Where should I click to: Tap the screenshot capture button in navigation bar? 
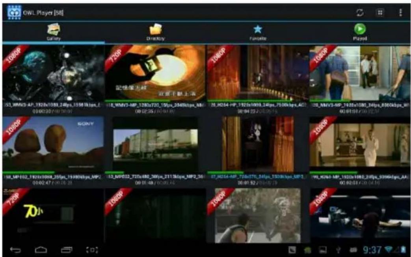[x=92, y=250]
